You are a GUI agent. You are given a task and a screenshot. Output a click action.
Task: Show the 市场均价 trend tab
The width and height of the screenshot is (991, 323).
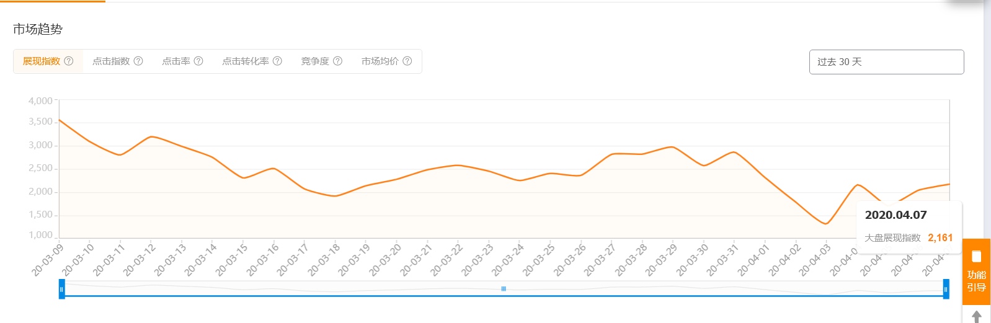(380, 61)
